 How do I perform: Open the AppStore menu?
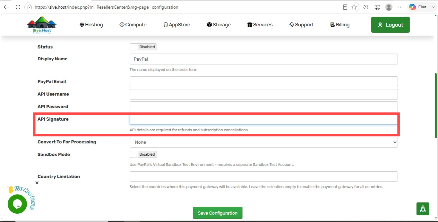(177, 25)
